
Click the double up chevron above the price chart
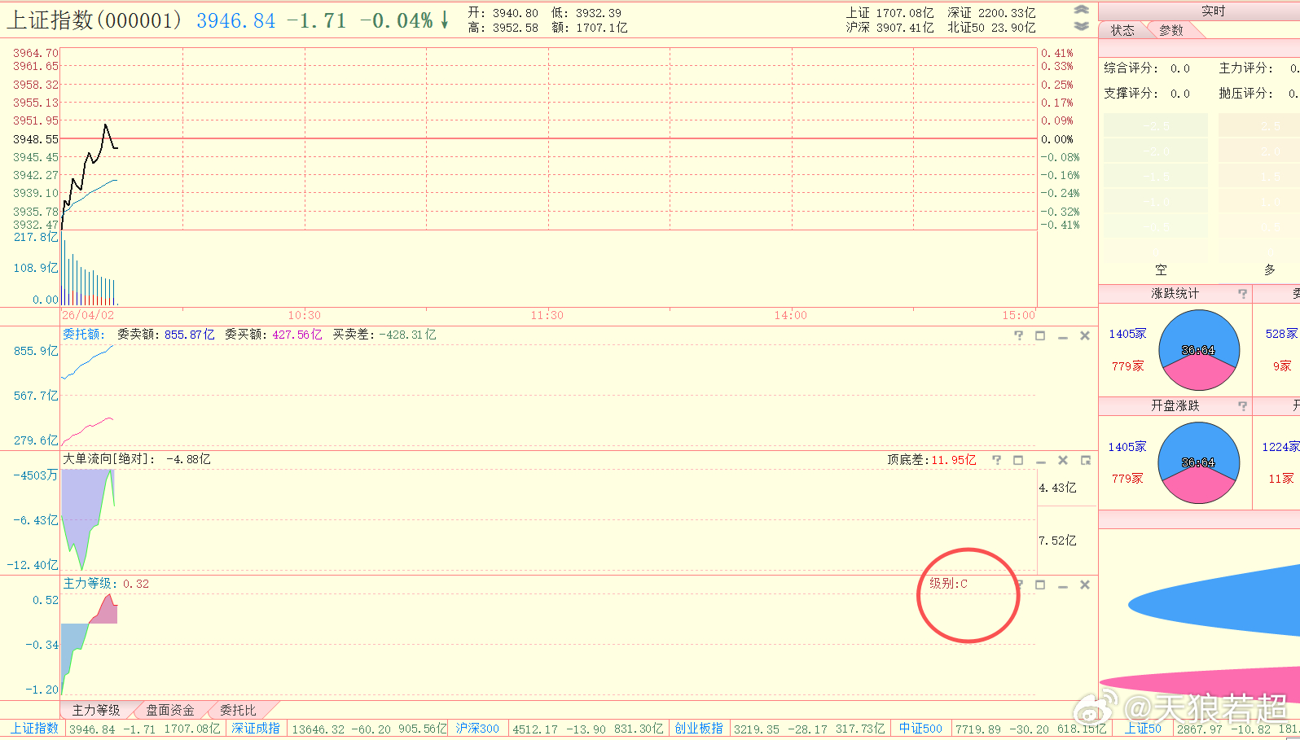1081,10
